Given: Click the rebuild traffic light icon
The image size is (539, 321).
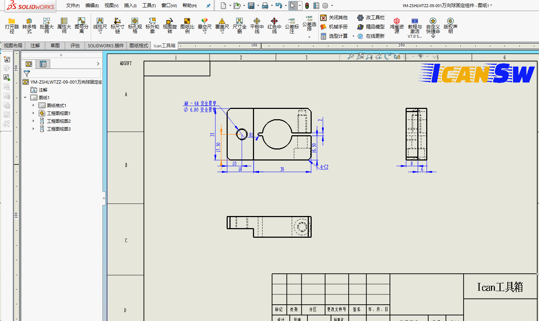Looking at the screenshot, I should [x=307, y=6].
